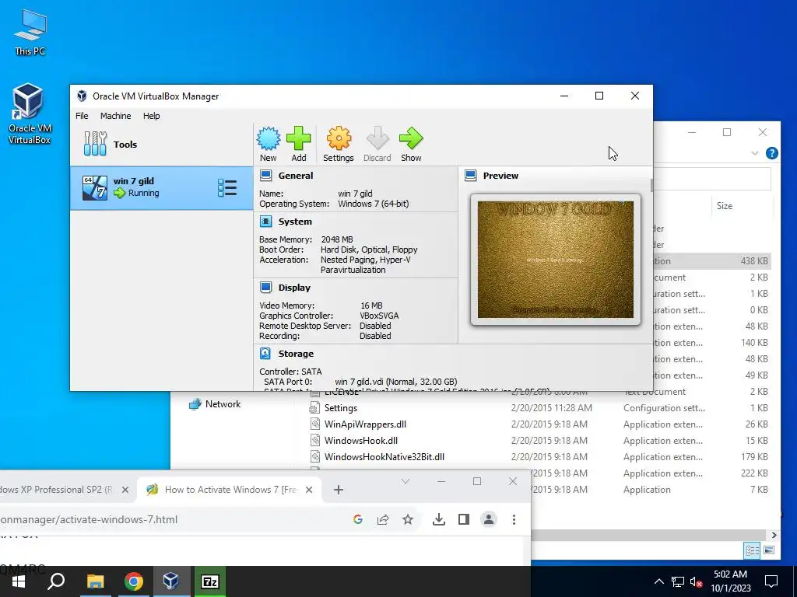Click the Explorer help question mark icon
Screen dimensions: 797x597
pyautogui.click(x=771, y=153)
